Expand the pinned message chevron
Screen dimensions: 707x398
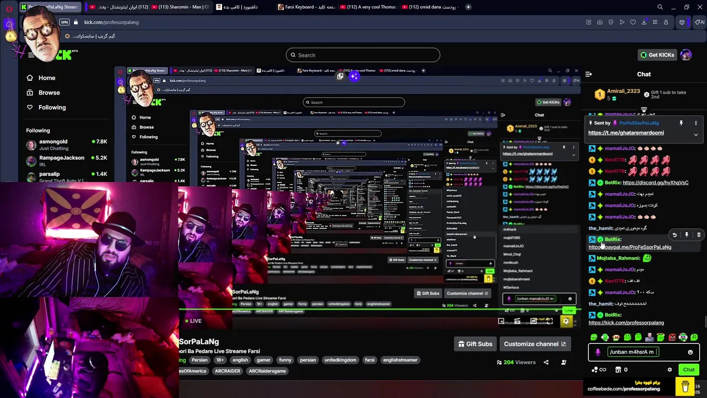(695, 134)
